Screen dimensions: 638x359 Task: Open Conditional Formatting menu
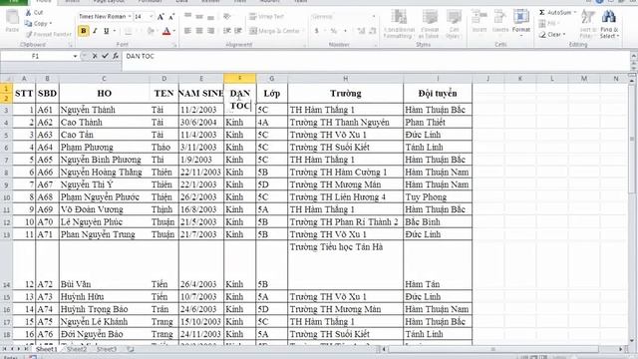399,24
